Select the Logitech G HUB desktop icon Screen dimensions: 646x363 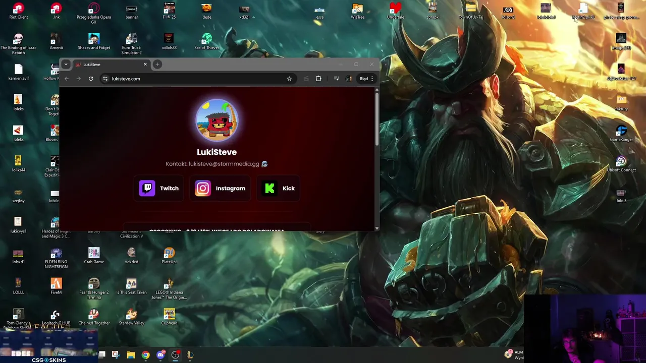click(56, 317)
